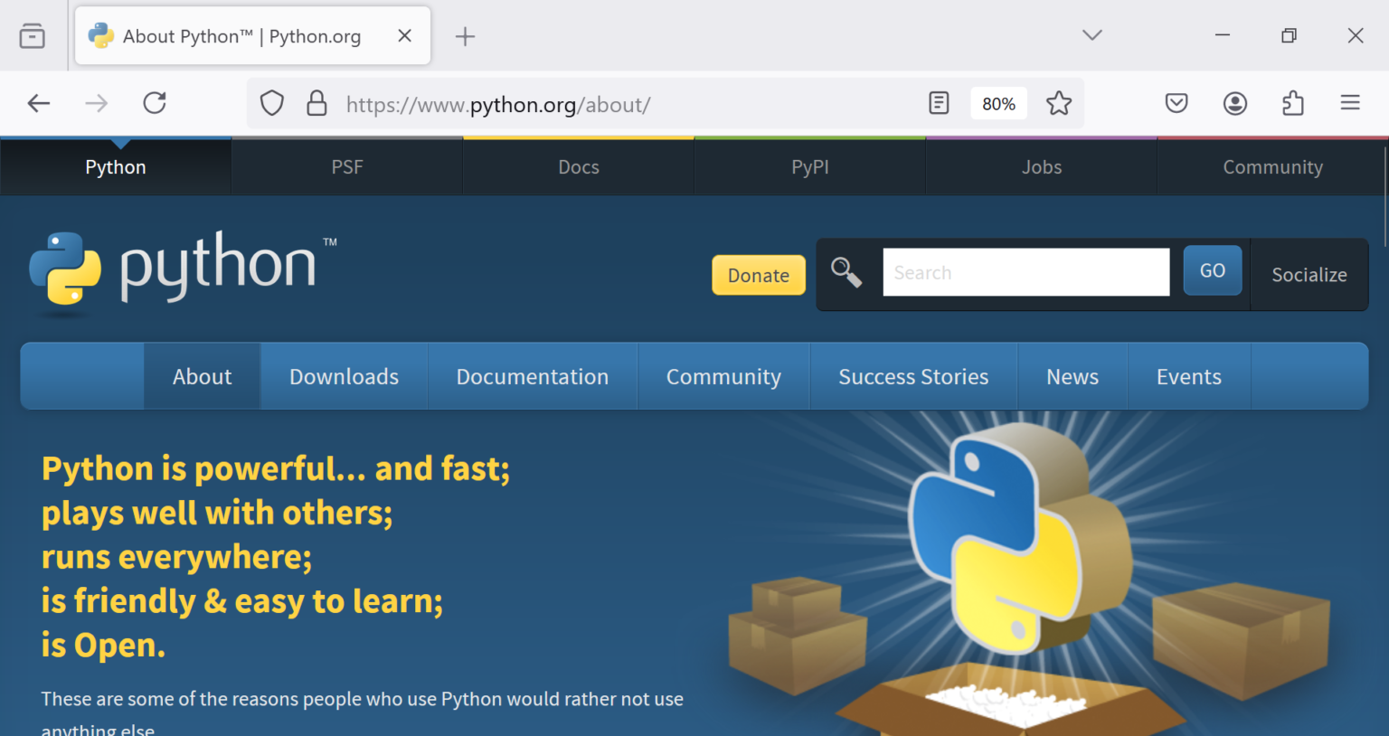The width and height of the screenshot is (1389, 736).
Task: Click inside the Search input field
Action: [1025, 271]
